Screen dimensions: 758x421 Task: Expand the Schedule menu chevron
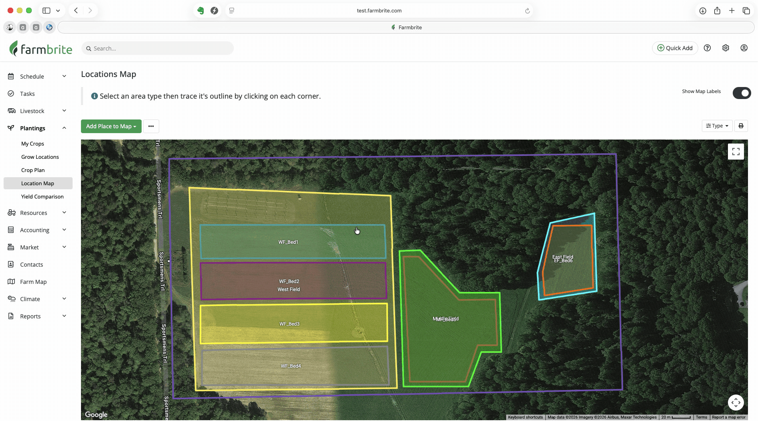click(x=64, y=76)
